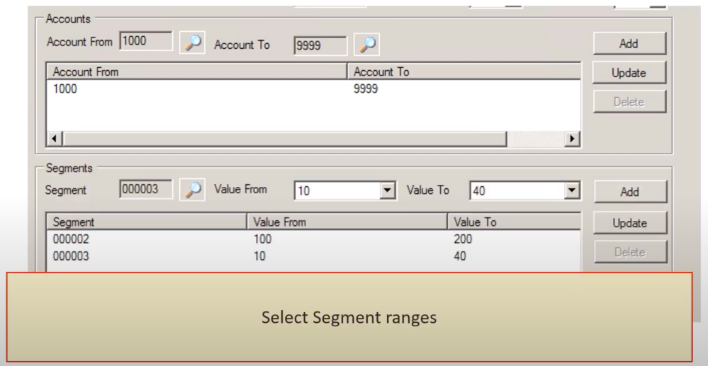Screen dimensions: 708x366
Task: Click Segment column header in Segments list
Action: 147,222
